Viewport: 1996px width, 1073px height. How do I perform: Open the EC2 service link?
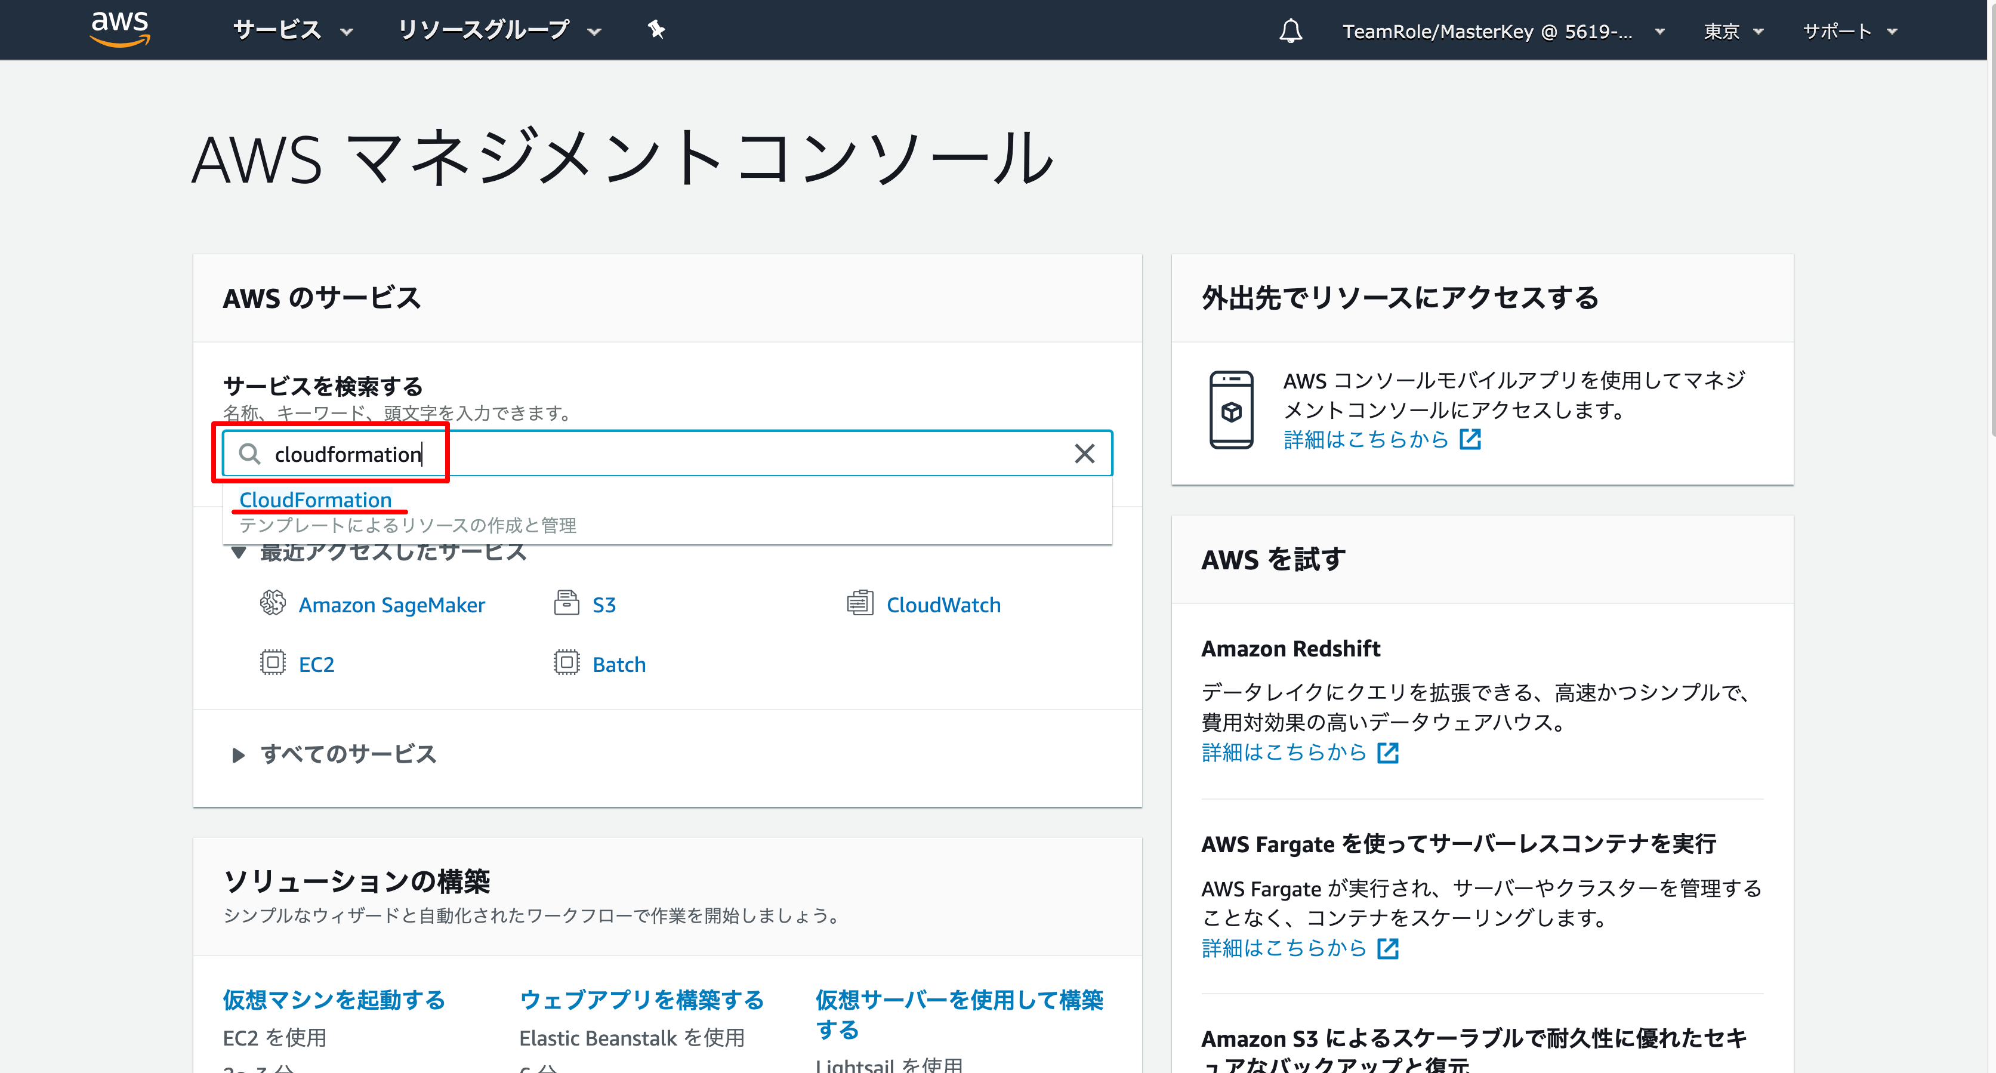[x=316, y=665]
